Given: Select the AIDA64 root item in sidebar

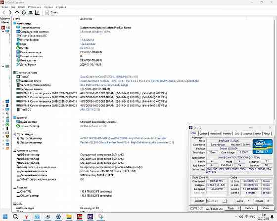Looking at the screenshot, I should pyautogui.click(x=6, y=28).
